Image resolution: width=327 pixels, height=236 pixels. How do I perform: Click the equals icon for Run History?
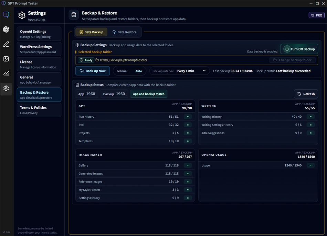[188, 117]
